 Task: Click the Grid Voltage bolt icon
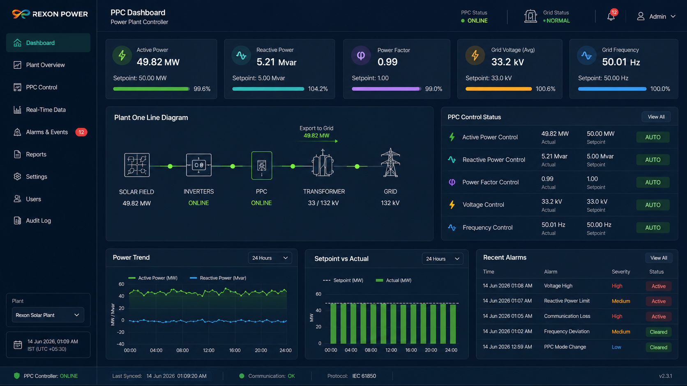475,55
